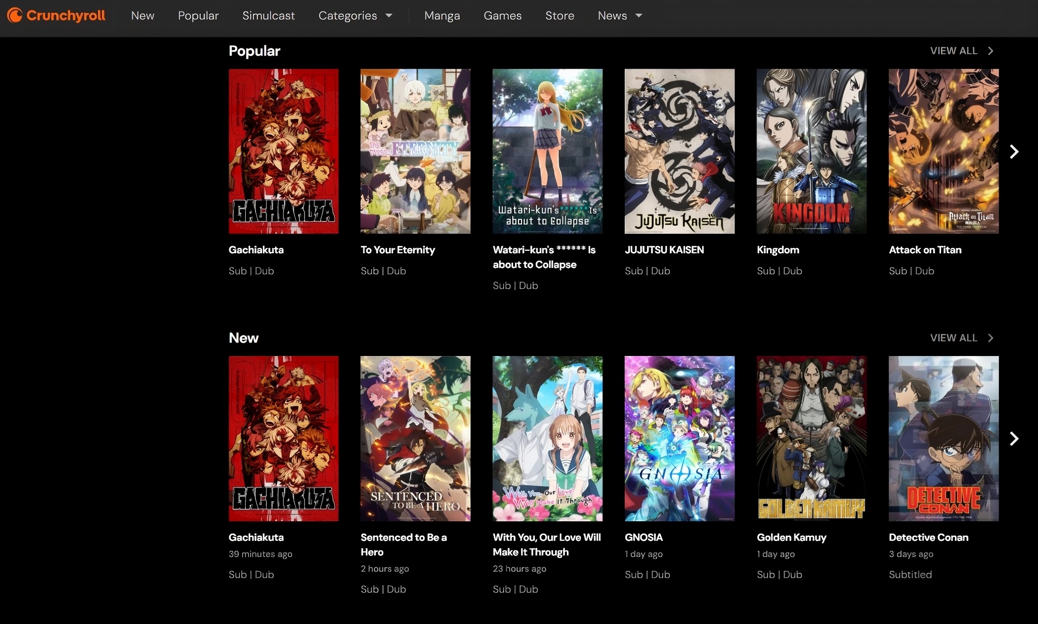The height and width of the screenshot is (624, 1038).
Task: Open the Store link
Action: click(560, 16)
